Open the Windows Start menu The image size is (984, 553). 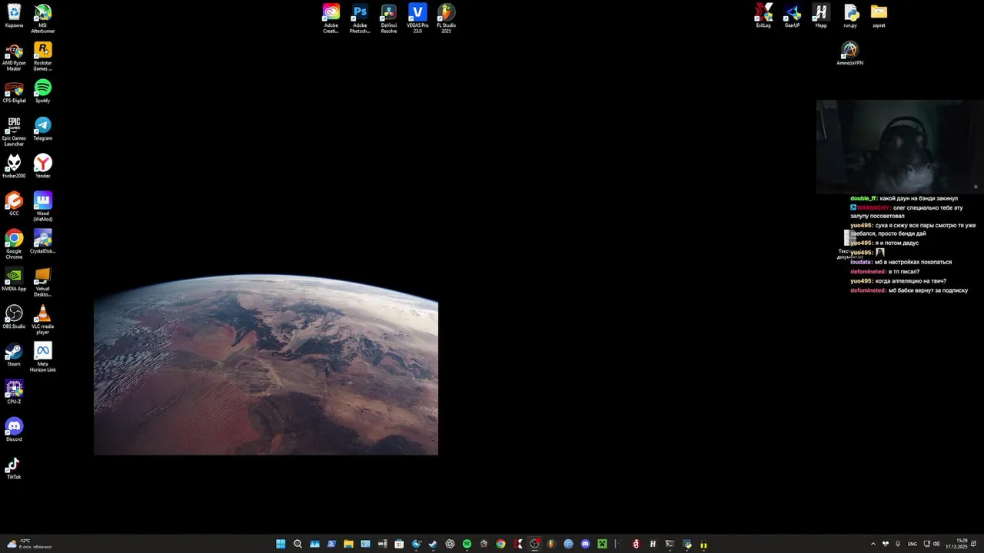(x=281, y=544)
